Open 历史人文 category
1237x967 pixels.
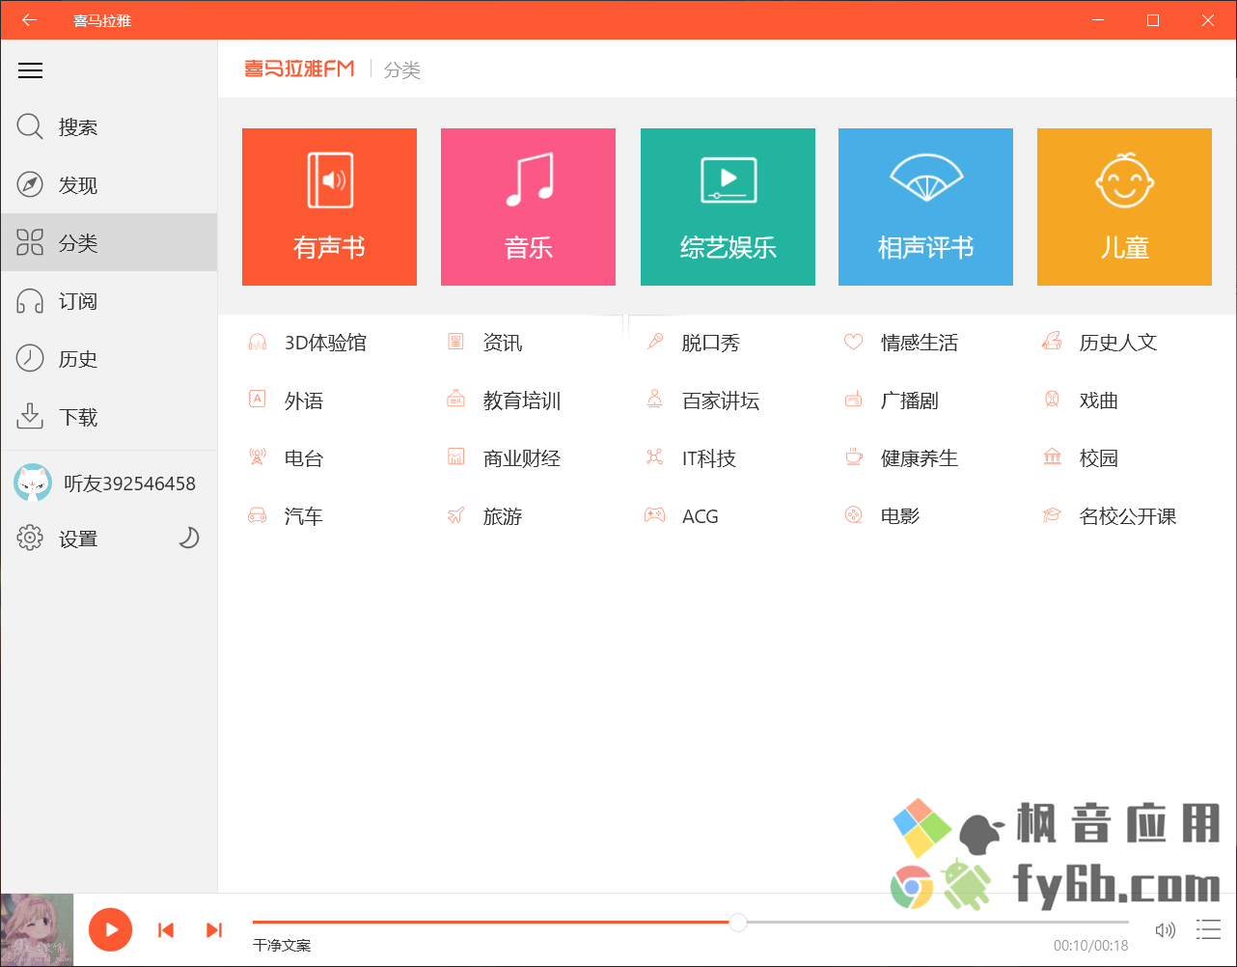point(1100,343)
